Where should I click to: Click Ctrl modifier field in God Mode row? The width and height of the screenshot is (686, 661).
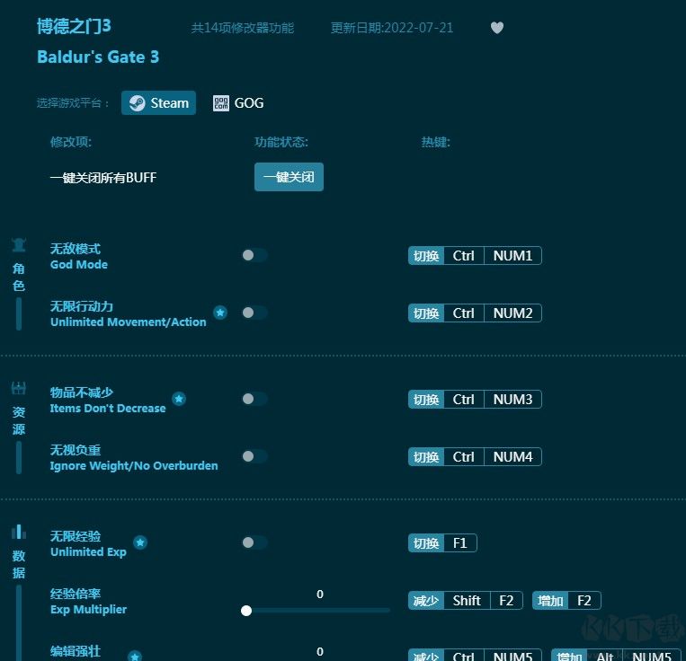tap(464, 256)
